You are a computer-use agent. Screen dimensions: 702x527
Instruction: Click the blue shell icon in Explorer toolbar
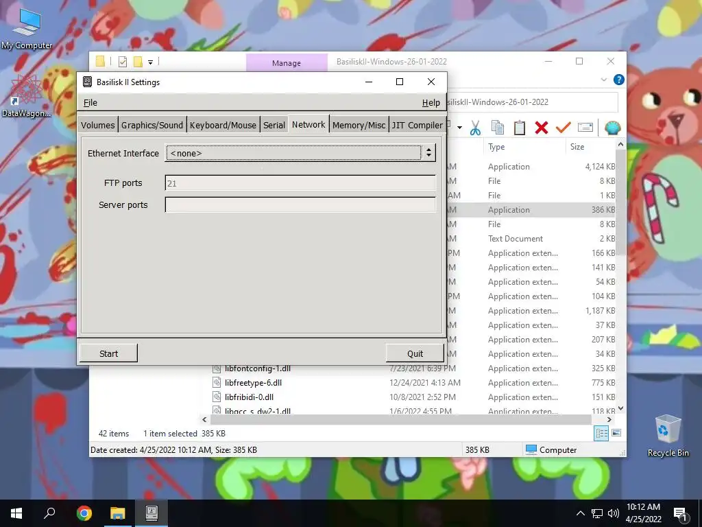click(612, 128)
